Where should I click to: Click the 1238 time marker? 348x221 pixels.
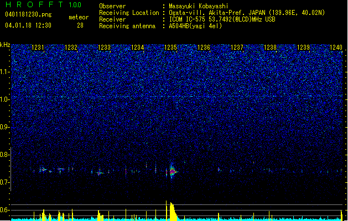[271, 48]
